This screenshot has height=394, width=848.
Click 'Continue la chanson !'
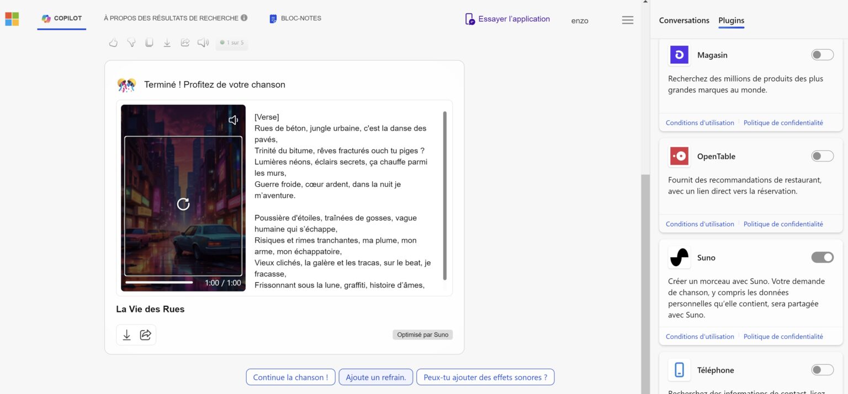point(290,377)
